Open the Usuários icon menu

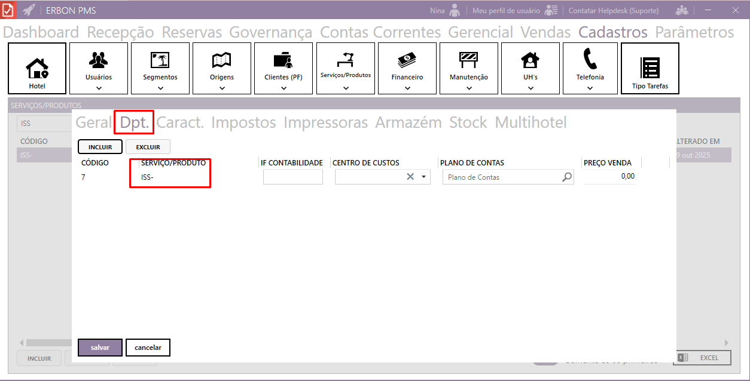click(x=99, y=60)
